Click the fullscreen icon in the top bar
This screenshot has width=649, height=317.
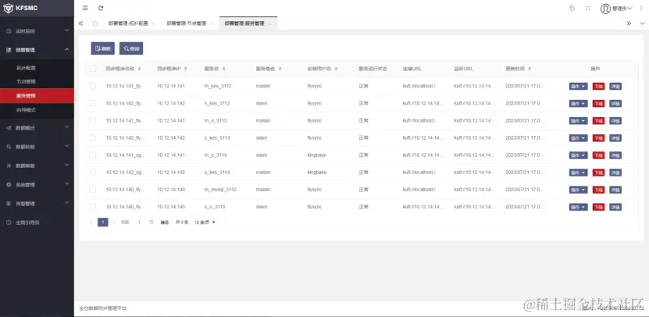(x=587, y=8)
